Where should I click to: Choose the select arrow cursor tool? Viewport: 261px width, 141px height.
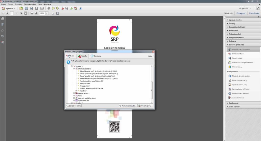pos(21,13)
